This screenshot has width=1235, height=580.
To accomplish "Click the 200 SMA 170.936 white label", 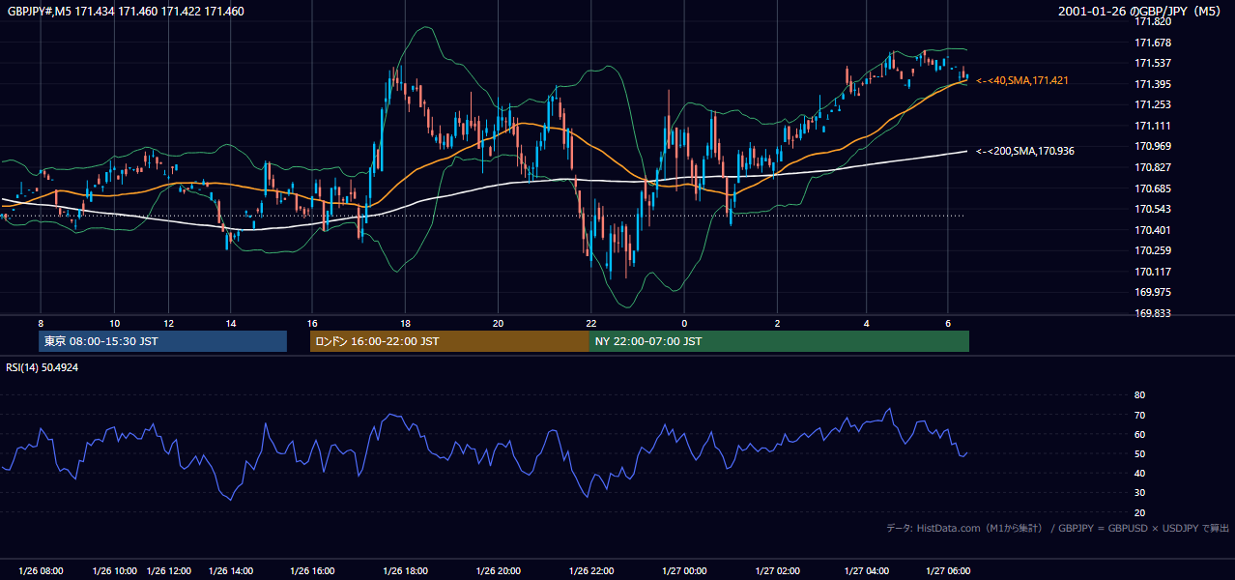I will click(1025, 151).
